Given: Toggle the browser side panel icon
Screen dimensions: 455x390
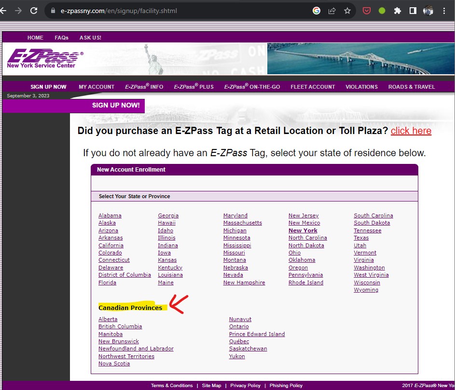Looking at the screenshot, I should pyautogui.click(x=413, y=11).
